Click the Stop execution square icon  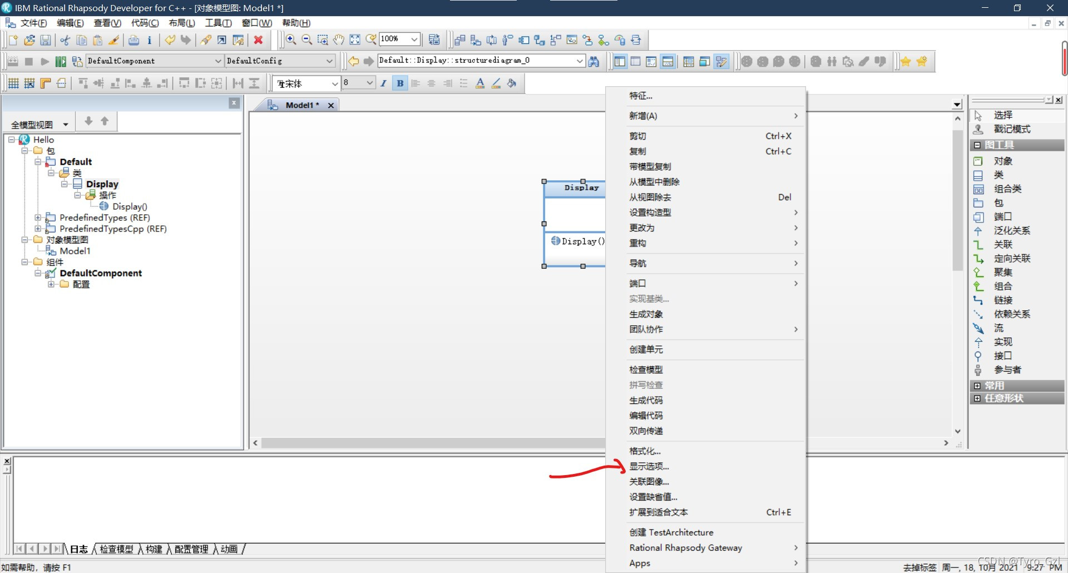[29, 61]
